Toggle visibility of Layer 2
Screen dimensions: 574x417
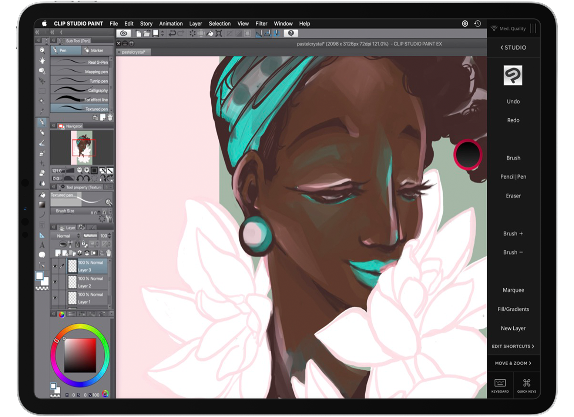[x=55, y=282]
